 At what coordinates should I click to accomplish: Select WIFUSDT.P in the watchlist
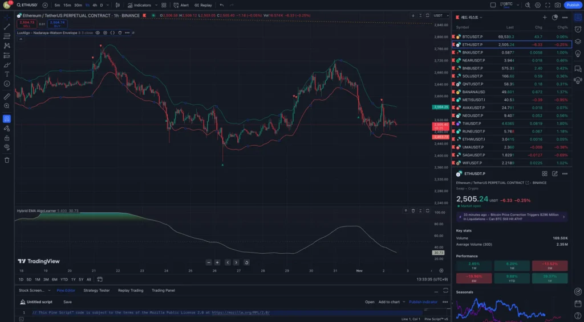(512, 163)
